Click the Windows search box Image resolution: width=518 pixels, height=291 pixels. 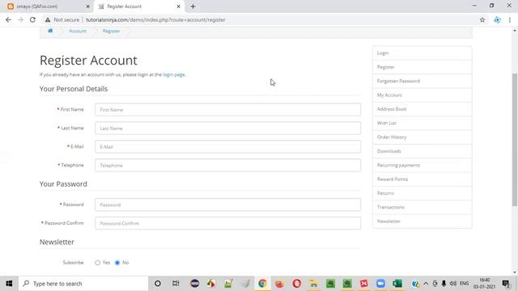click(83, 284)
